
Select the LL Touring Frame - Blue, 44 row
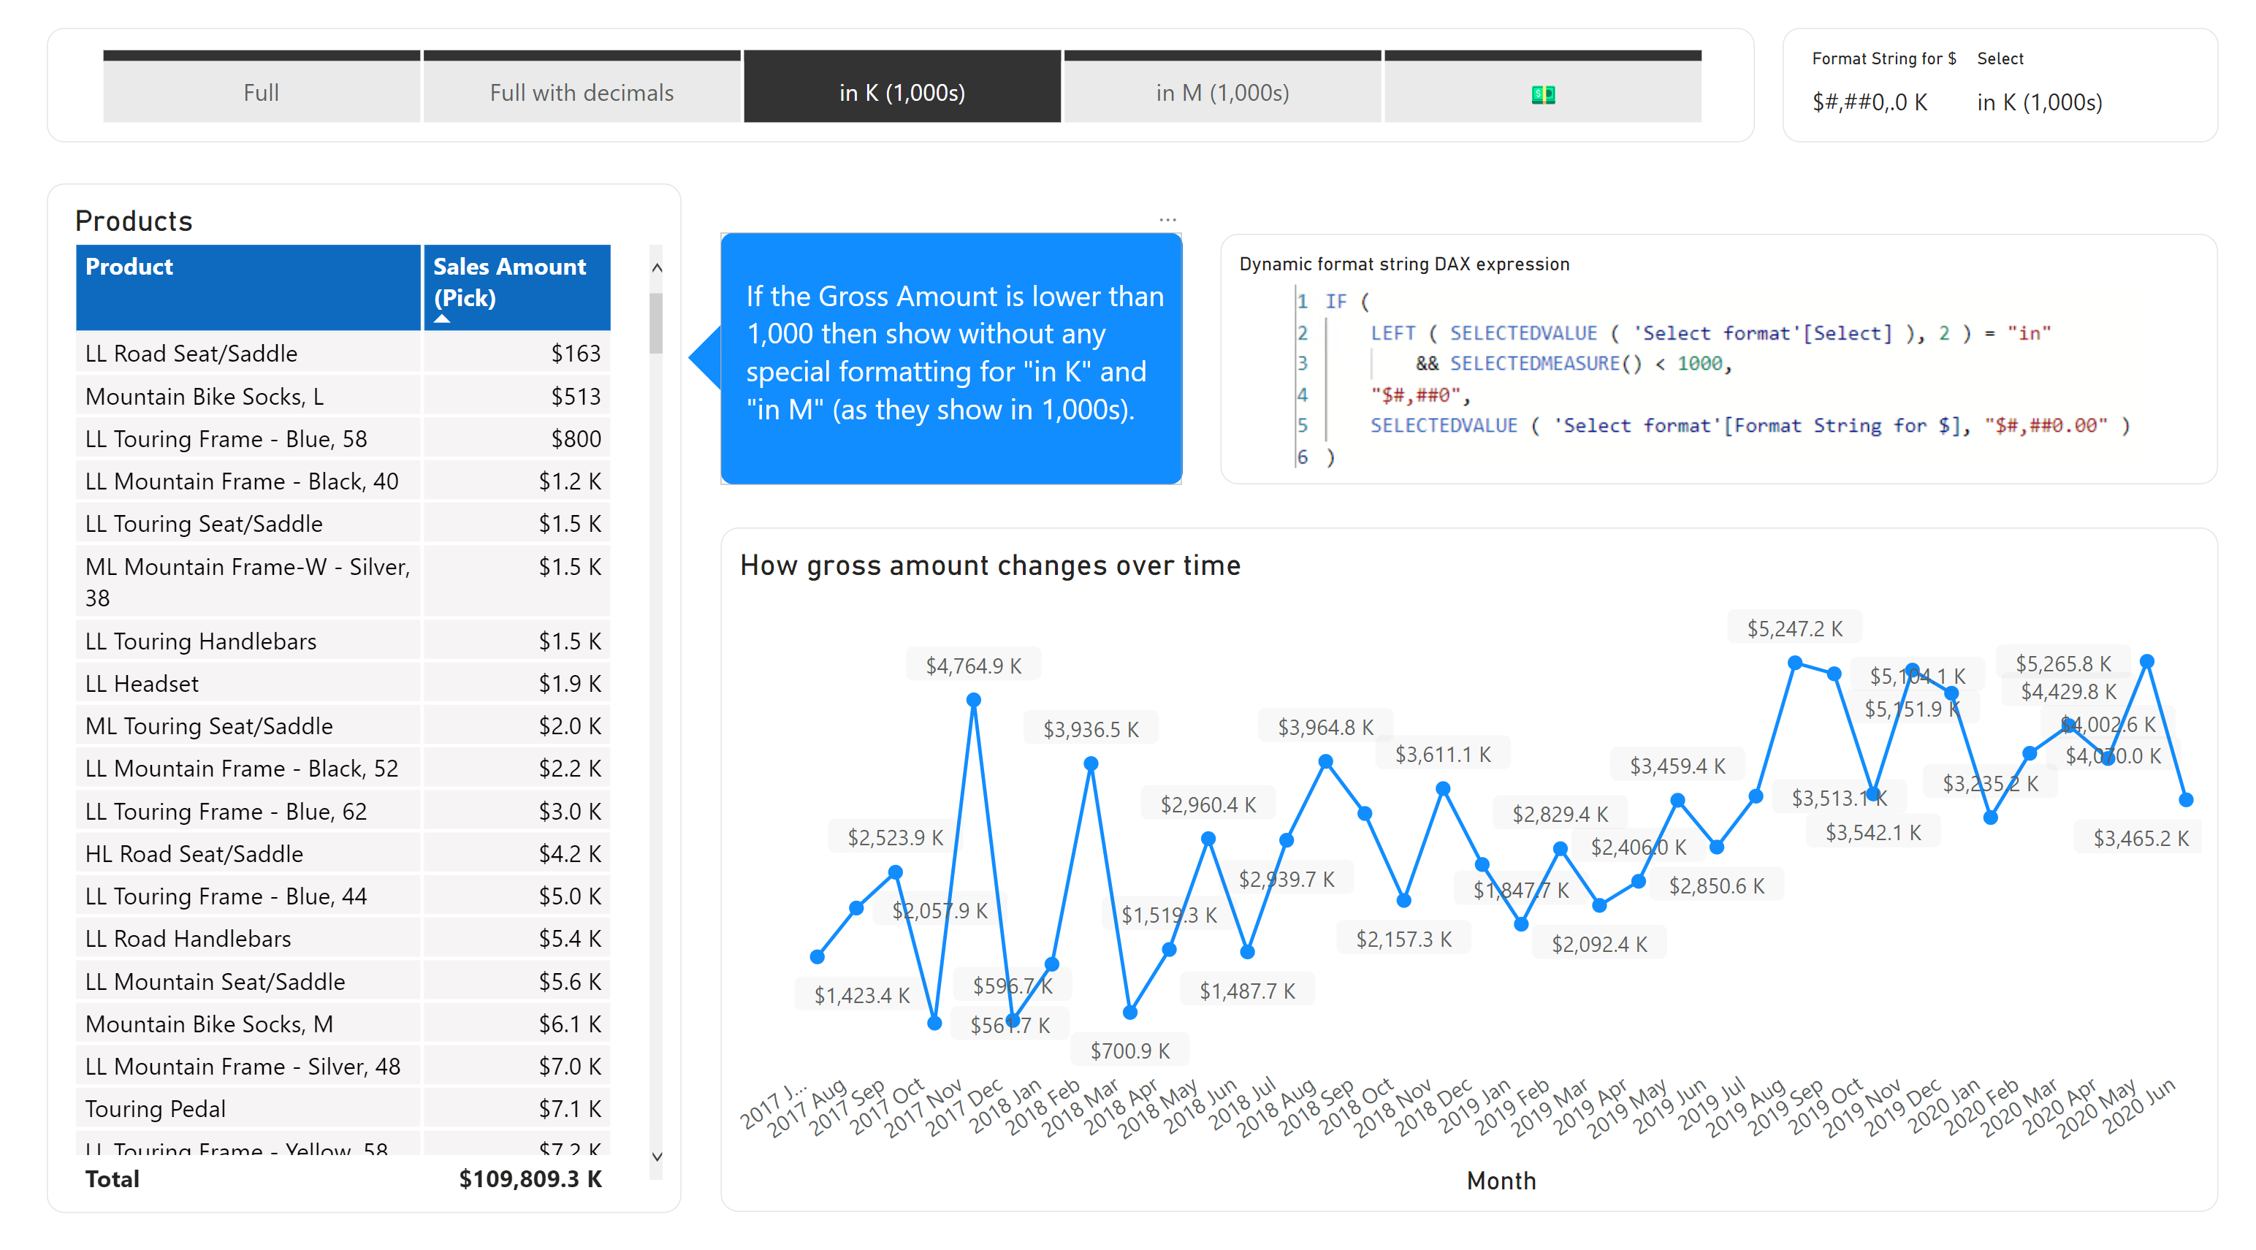click(x=343, y=896)
